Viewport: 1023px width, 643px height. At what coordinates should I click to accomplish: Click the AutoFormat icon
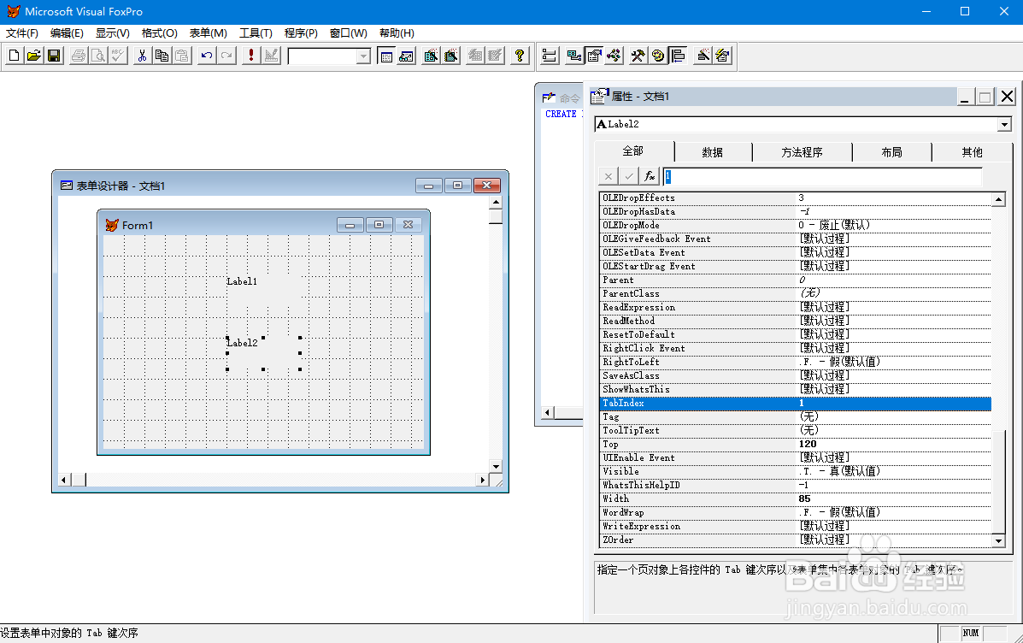(x=723, y=56)
